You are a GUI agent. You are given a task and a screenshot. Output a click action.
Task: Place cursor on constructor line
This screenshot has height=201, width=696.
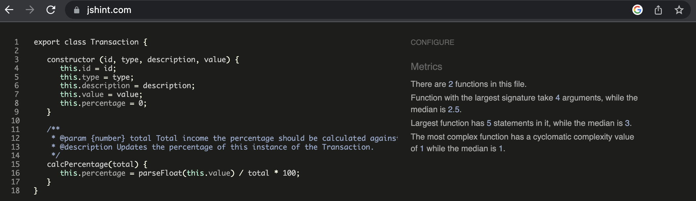(x=143, y=60)
